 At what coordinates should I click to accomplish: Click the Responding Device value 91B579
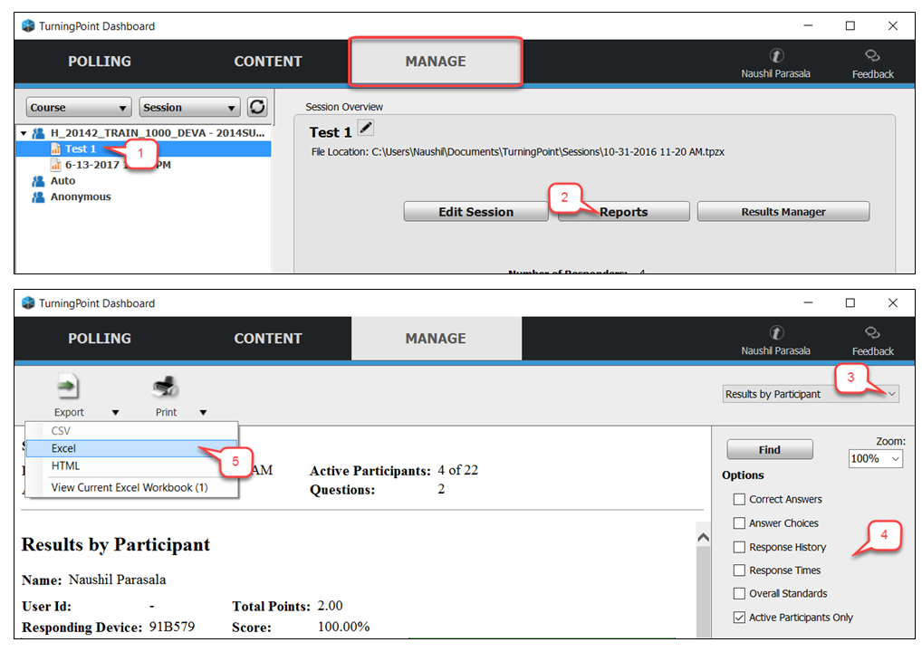(x=172, y=627)
